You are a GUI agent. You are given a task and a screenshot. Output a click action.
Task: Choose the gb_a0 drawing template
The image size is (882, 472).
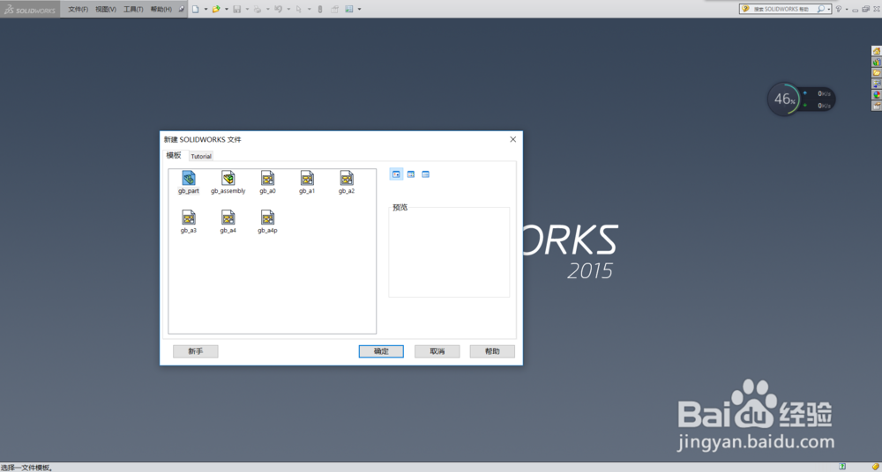[268, 178]
